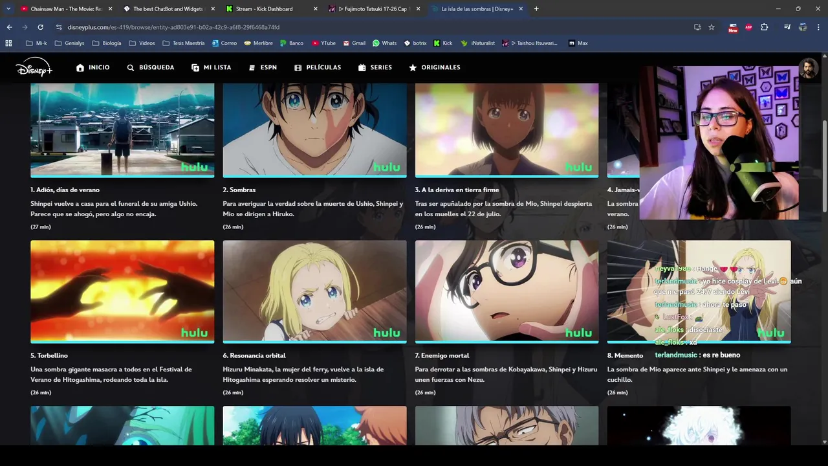Screen dimensions: 828x466
Task: Open the Disney+ profile avatar
Action: coord(807,68)
